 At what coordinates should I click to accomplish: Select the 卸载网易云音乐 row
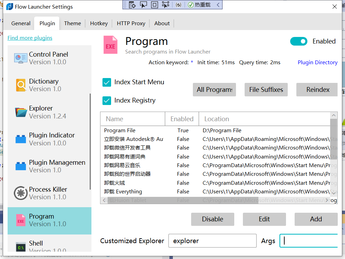pyautogui.click(x=215, y=165)
